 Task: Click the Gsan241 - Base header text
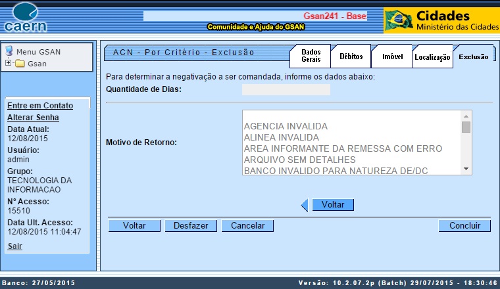[334, 16]
